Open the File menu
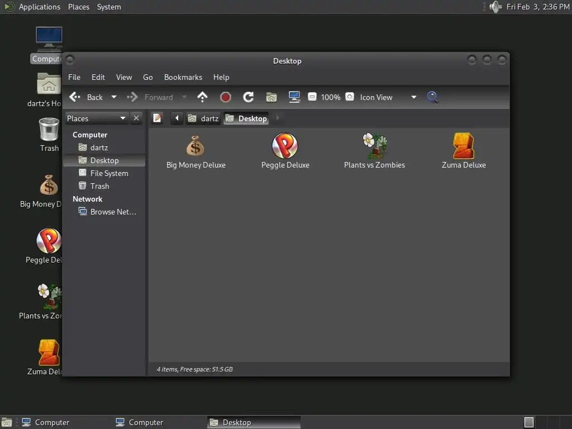This screenshot has height=429, width=572. click(x=74, y=77)
